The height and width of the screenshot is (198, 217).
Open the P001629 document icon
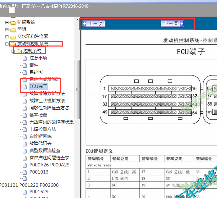pyautogui.click(x=25, y=192)
